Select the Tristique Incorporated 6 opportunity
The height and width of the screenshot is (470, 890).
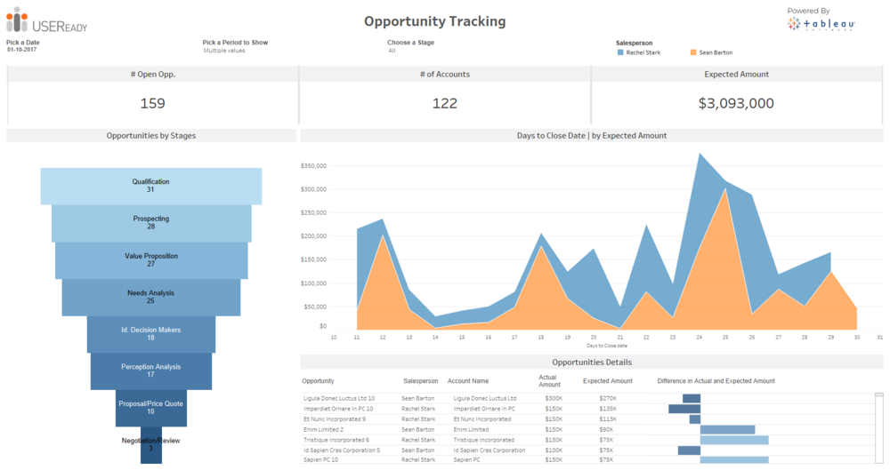[x=336, y=440]
